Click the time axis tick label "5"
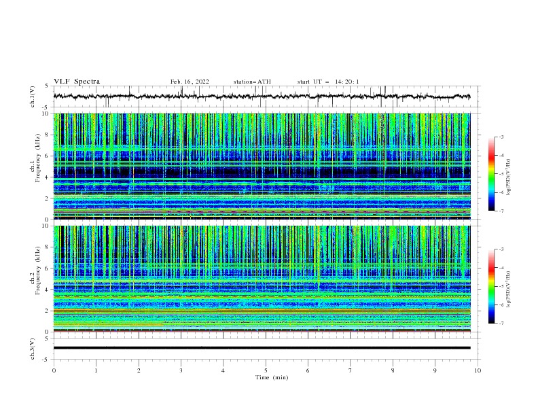 (x=266, y=370)
